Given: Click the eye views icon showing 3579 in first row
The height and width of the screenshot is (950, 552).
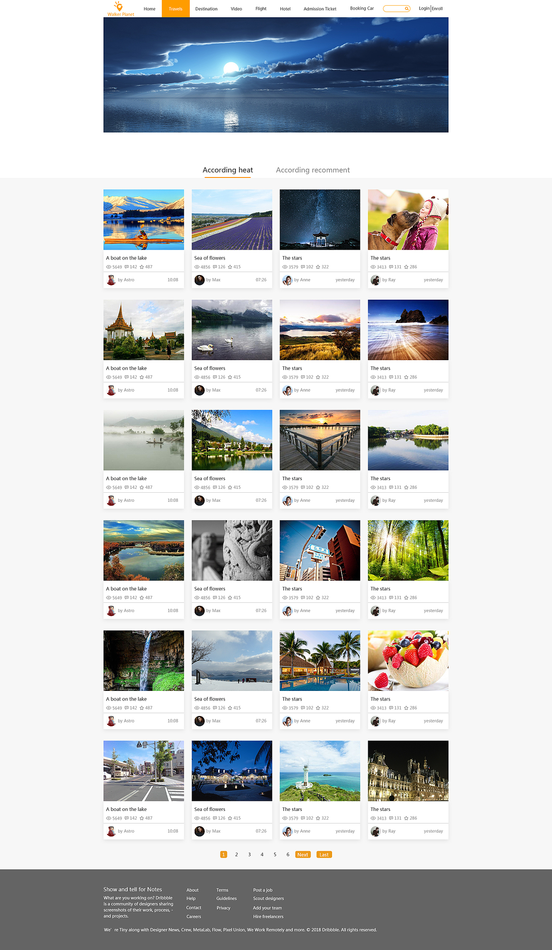Looking at the screenshot, I should [285, 267].
